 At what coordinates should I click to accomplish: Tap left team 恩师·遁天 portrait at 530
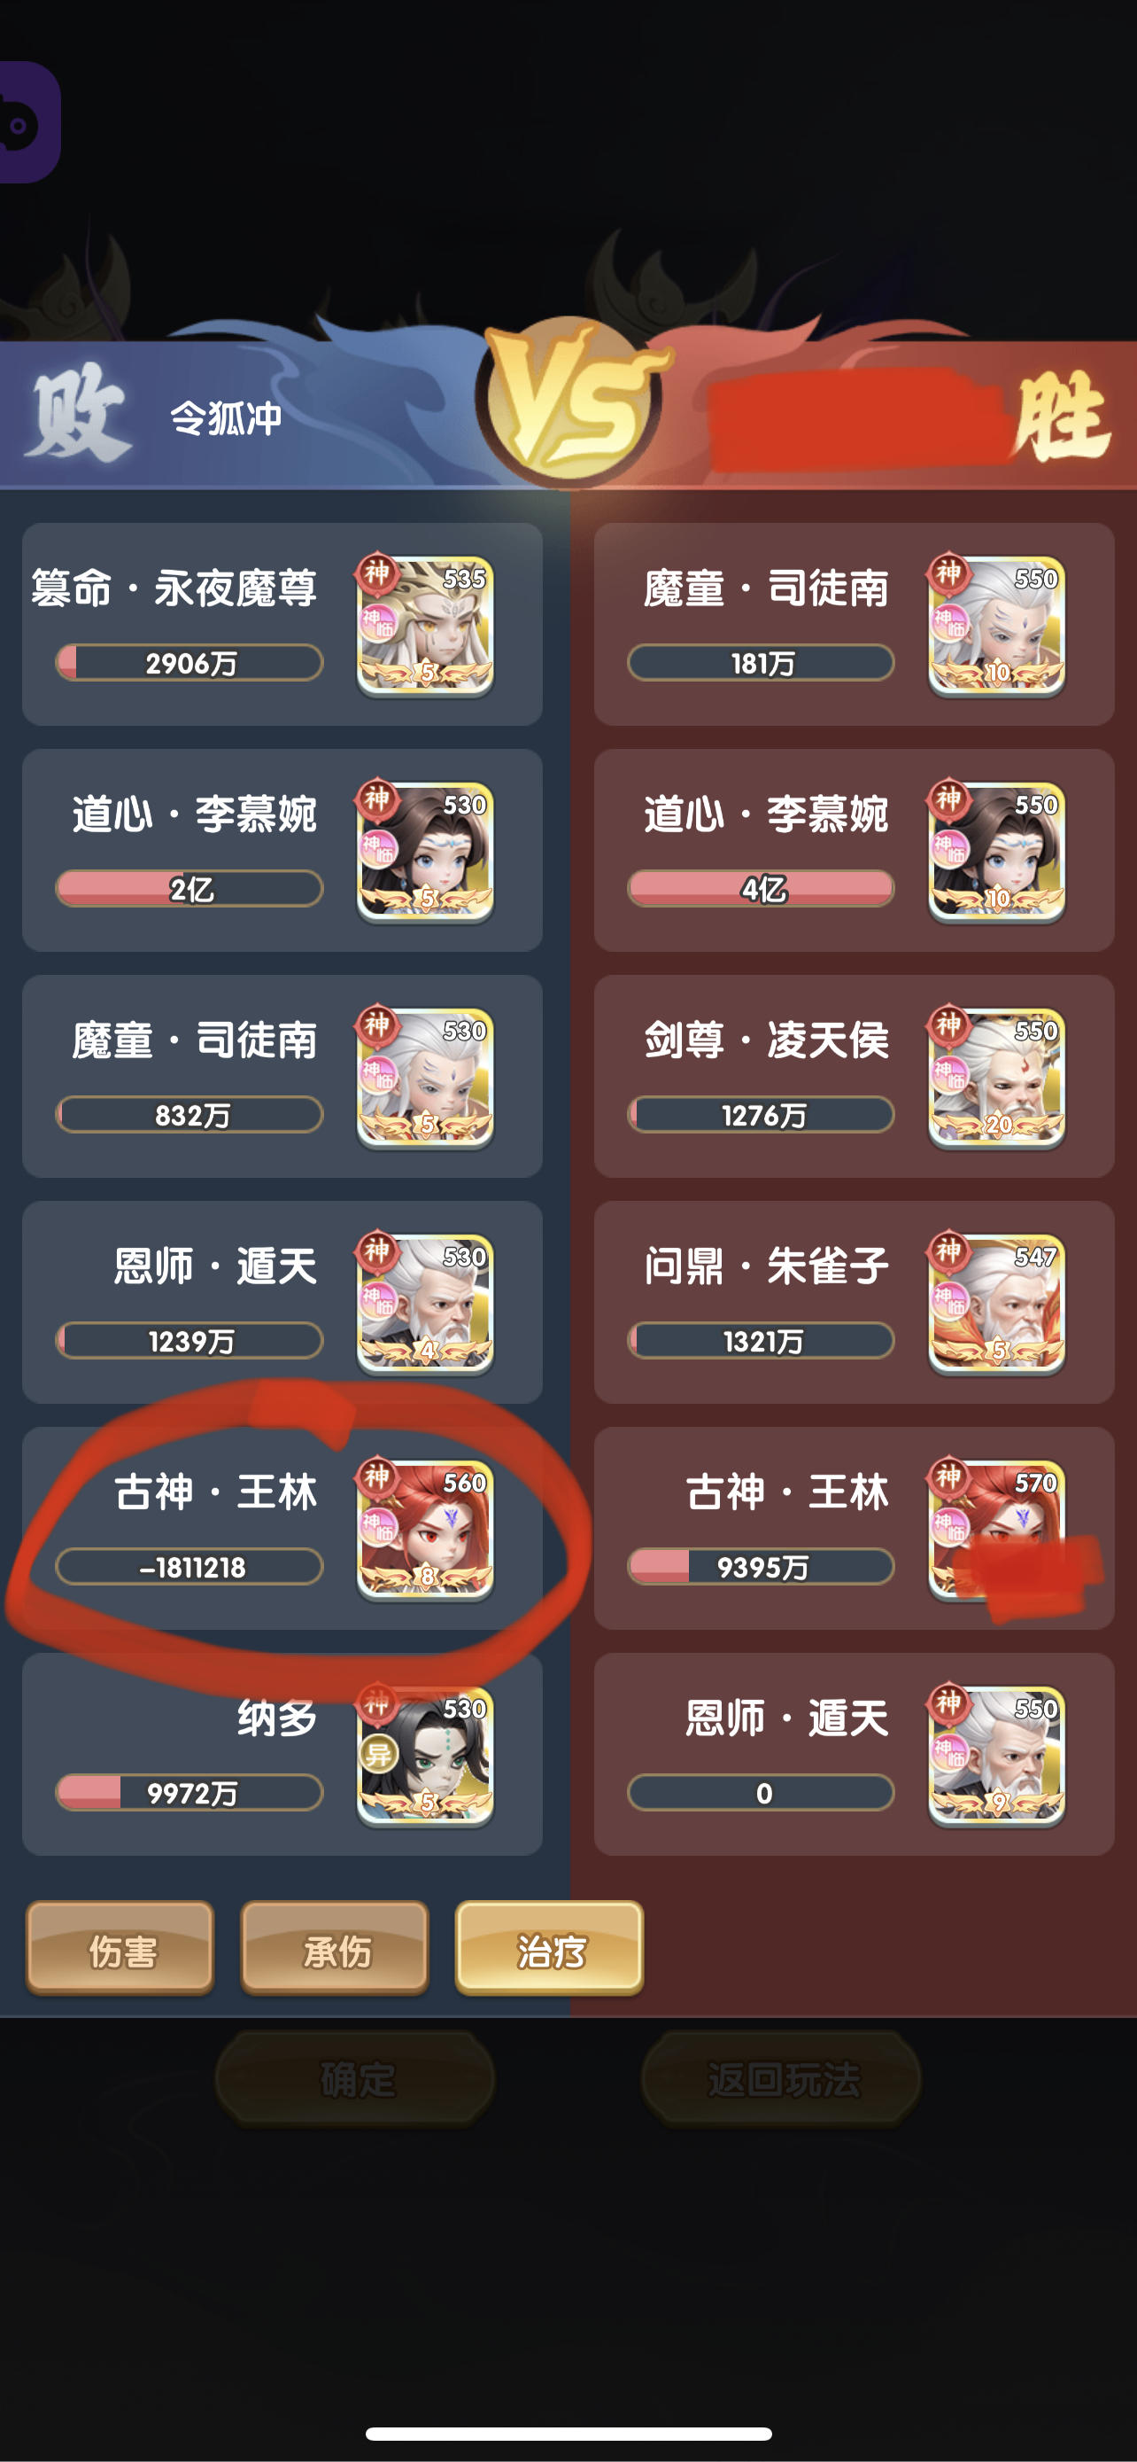coord(425,1304)
